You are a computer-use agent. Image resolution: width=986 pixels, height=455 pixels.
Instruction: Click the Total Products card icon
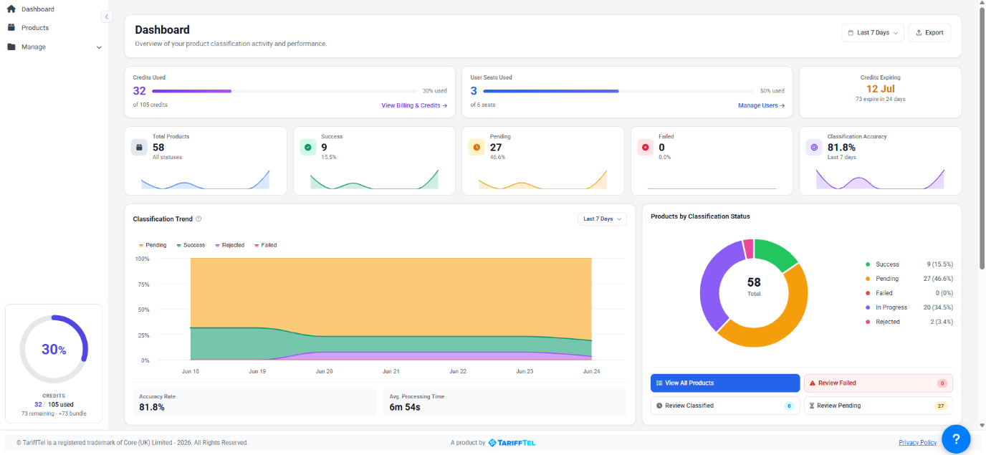(139, 147)
